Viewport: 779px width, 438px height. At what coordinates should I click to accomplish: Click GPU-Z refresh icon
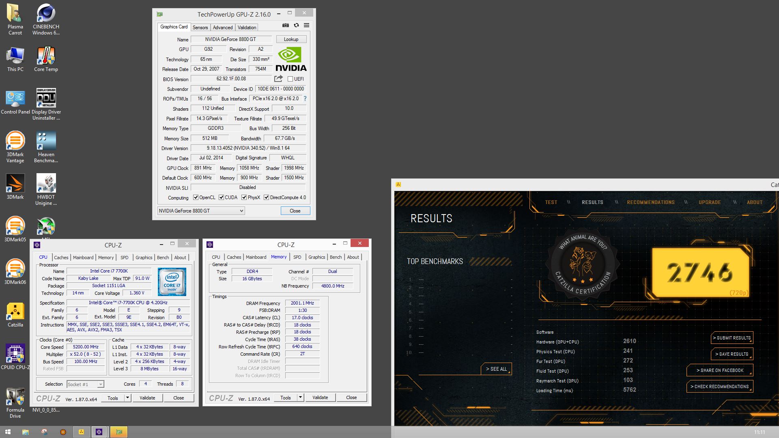point(296,25)
